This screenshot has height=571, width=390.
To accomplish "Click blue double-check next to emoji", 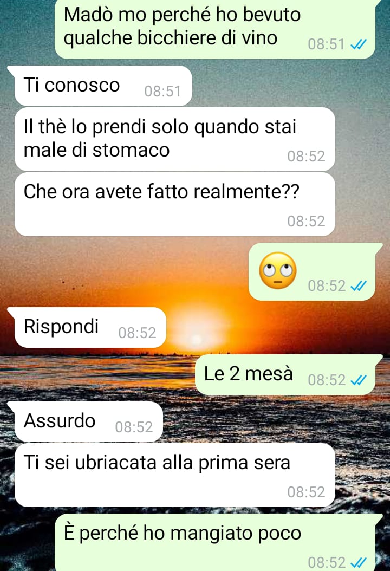I will coord(358,286).
